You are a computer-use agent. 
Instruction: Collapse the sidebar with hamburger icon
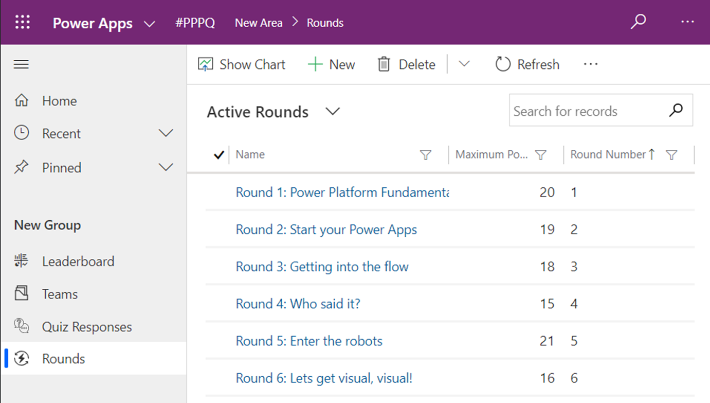(21, 64)
